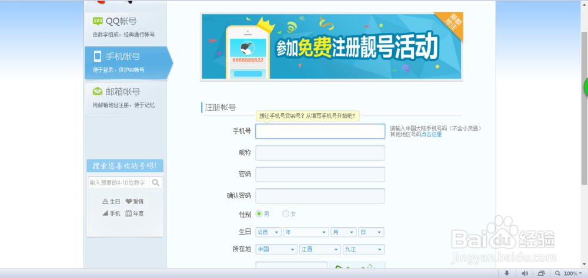Click the 参加免费注册靓号活动 banner

[x=332, y=46]
